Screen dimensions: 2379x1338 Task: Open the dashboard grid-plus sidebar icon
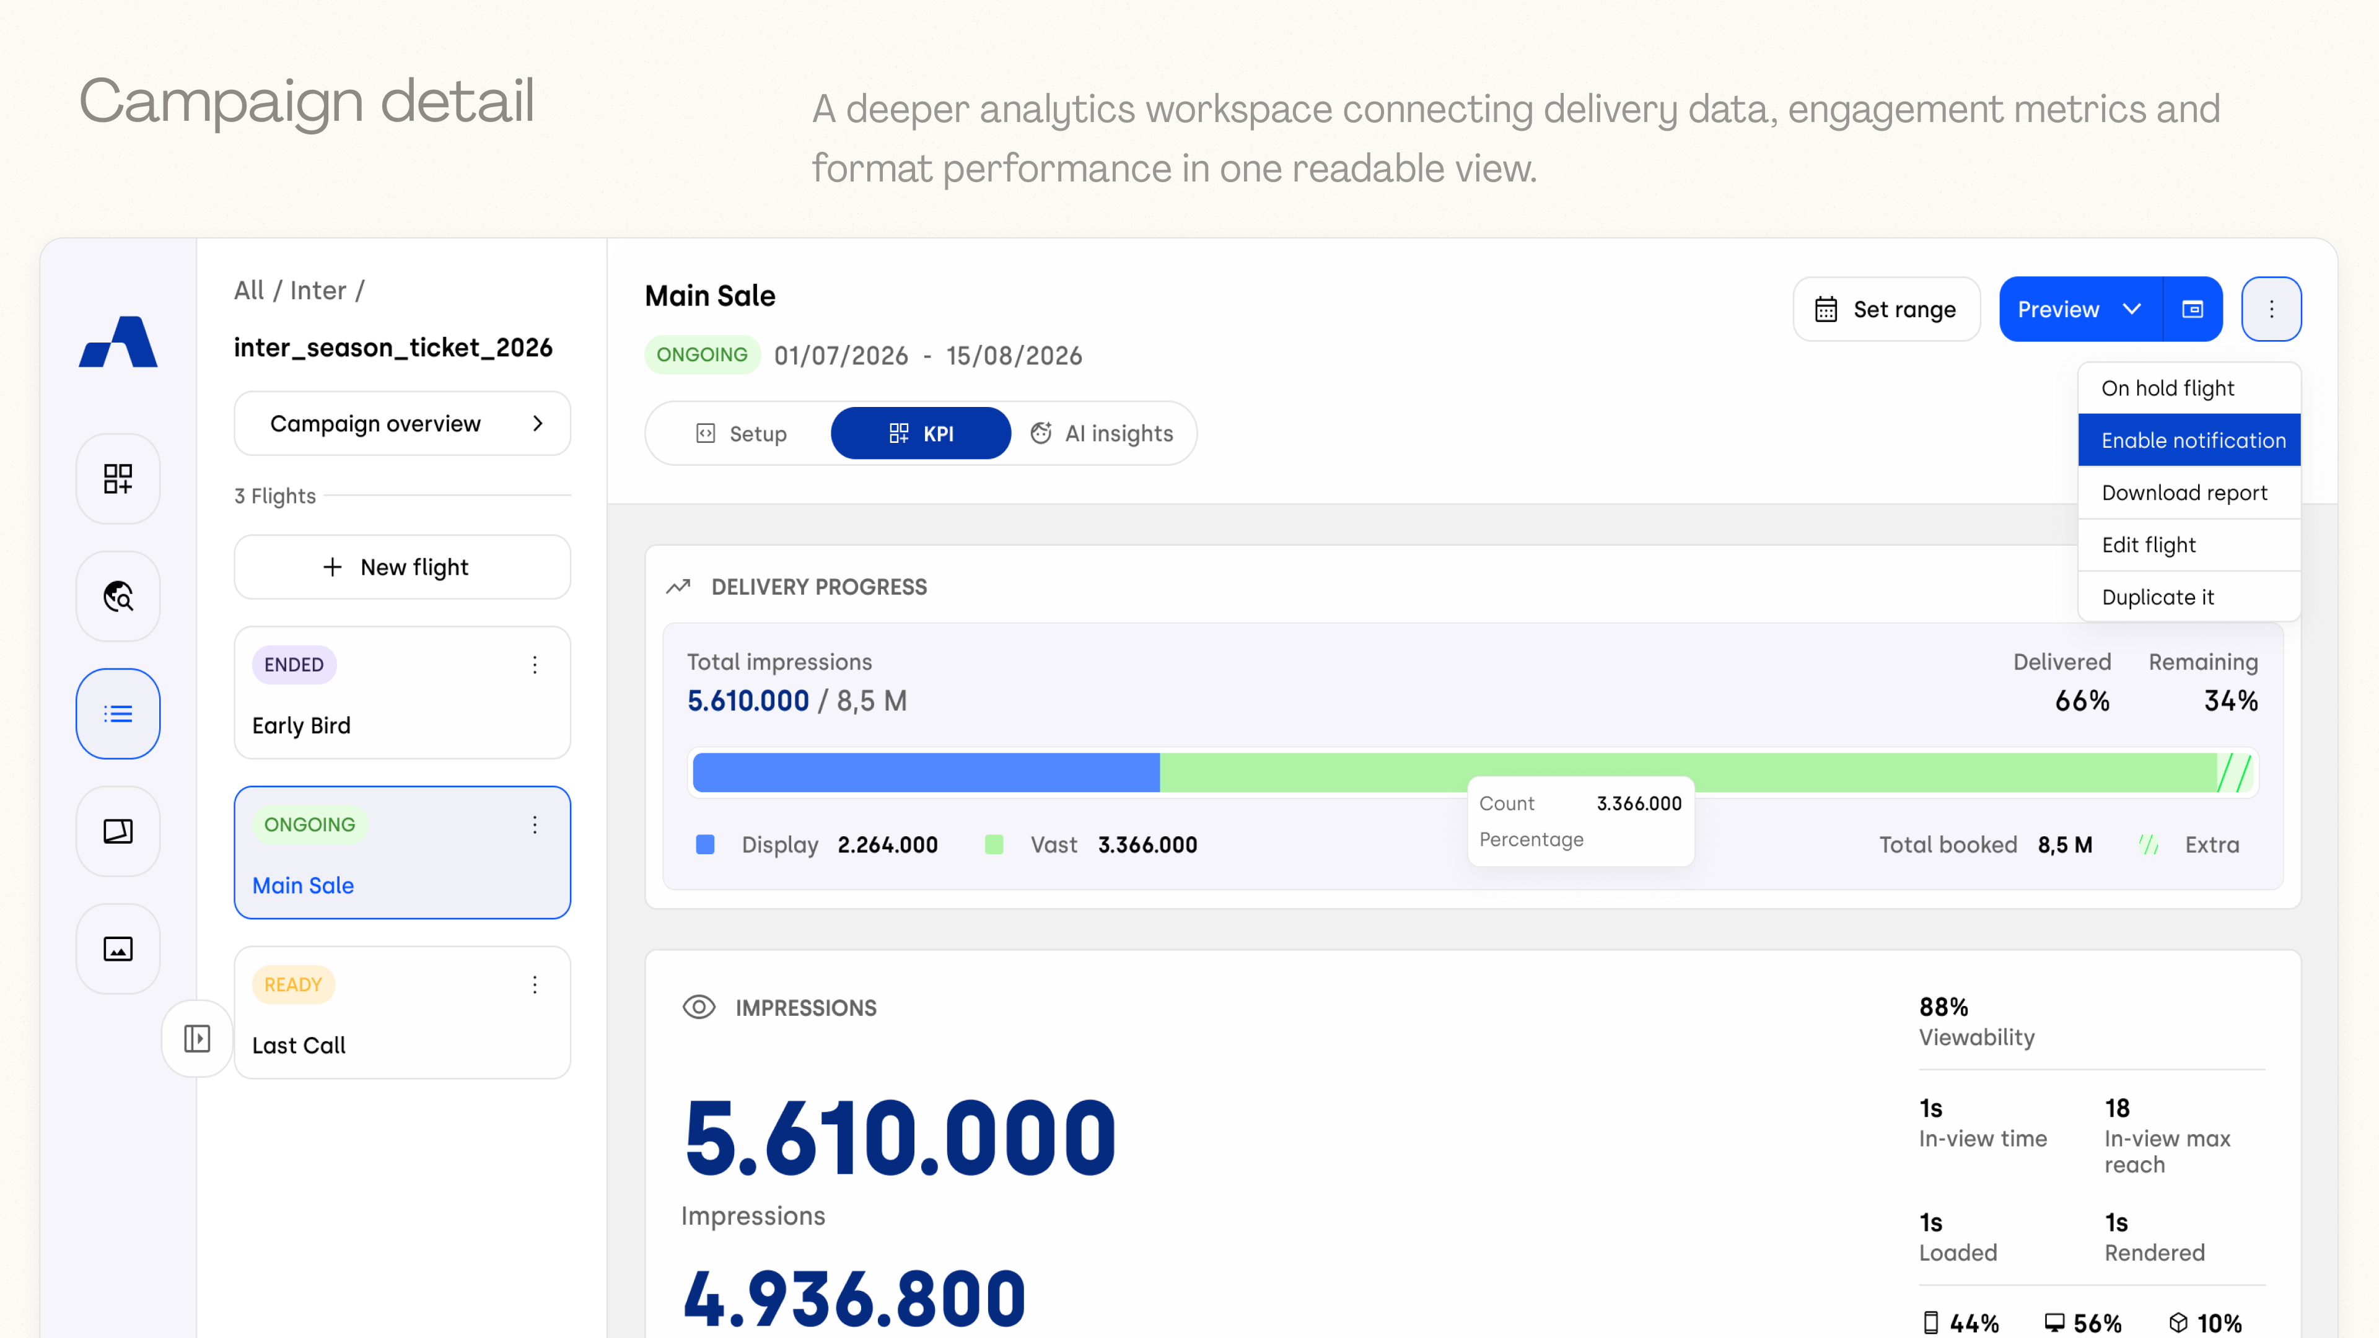click(x=118, y=478)
